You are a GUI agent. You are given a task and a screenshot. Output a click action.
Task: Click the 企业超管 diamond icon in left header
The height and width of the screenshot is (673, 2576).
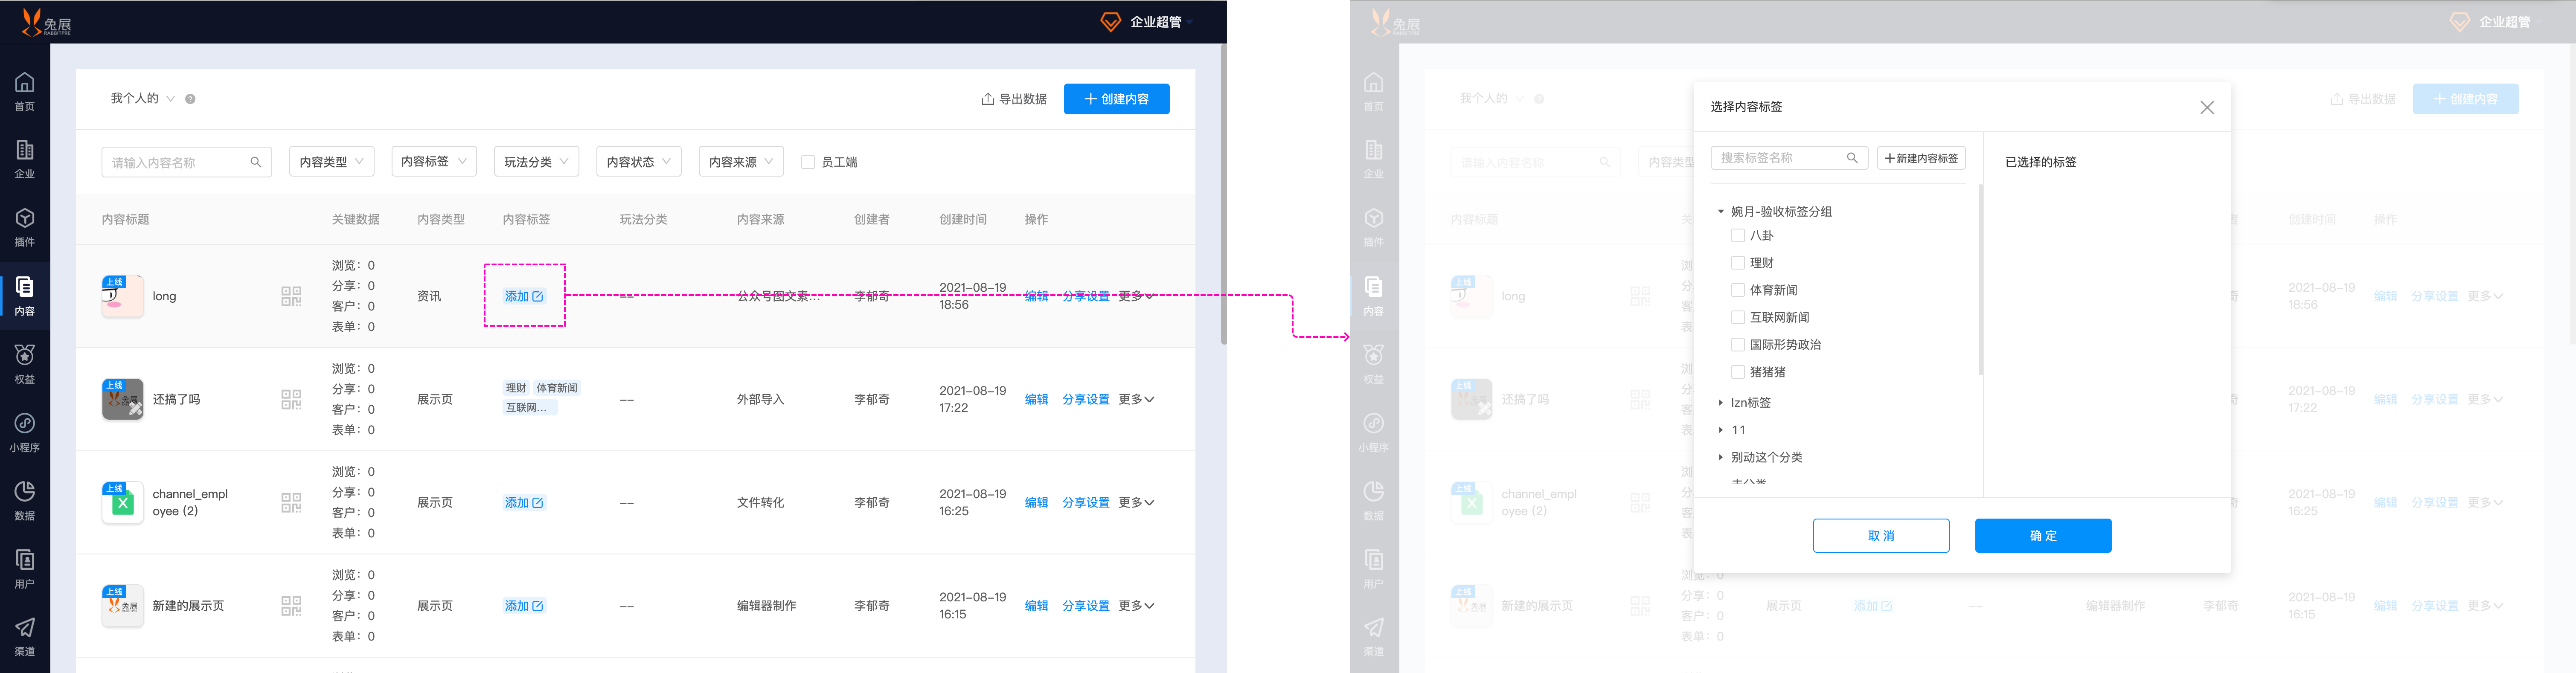pyautogui.click(x=1110, y=22)
